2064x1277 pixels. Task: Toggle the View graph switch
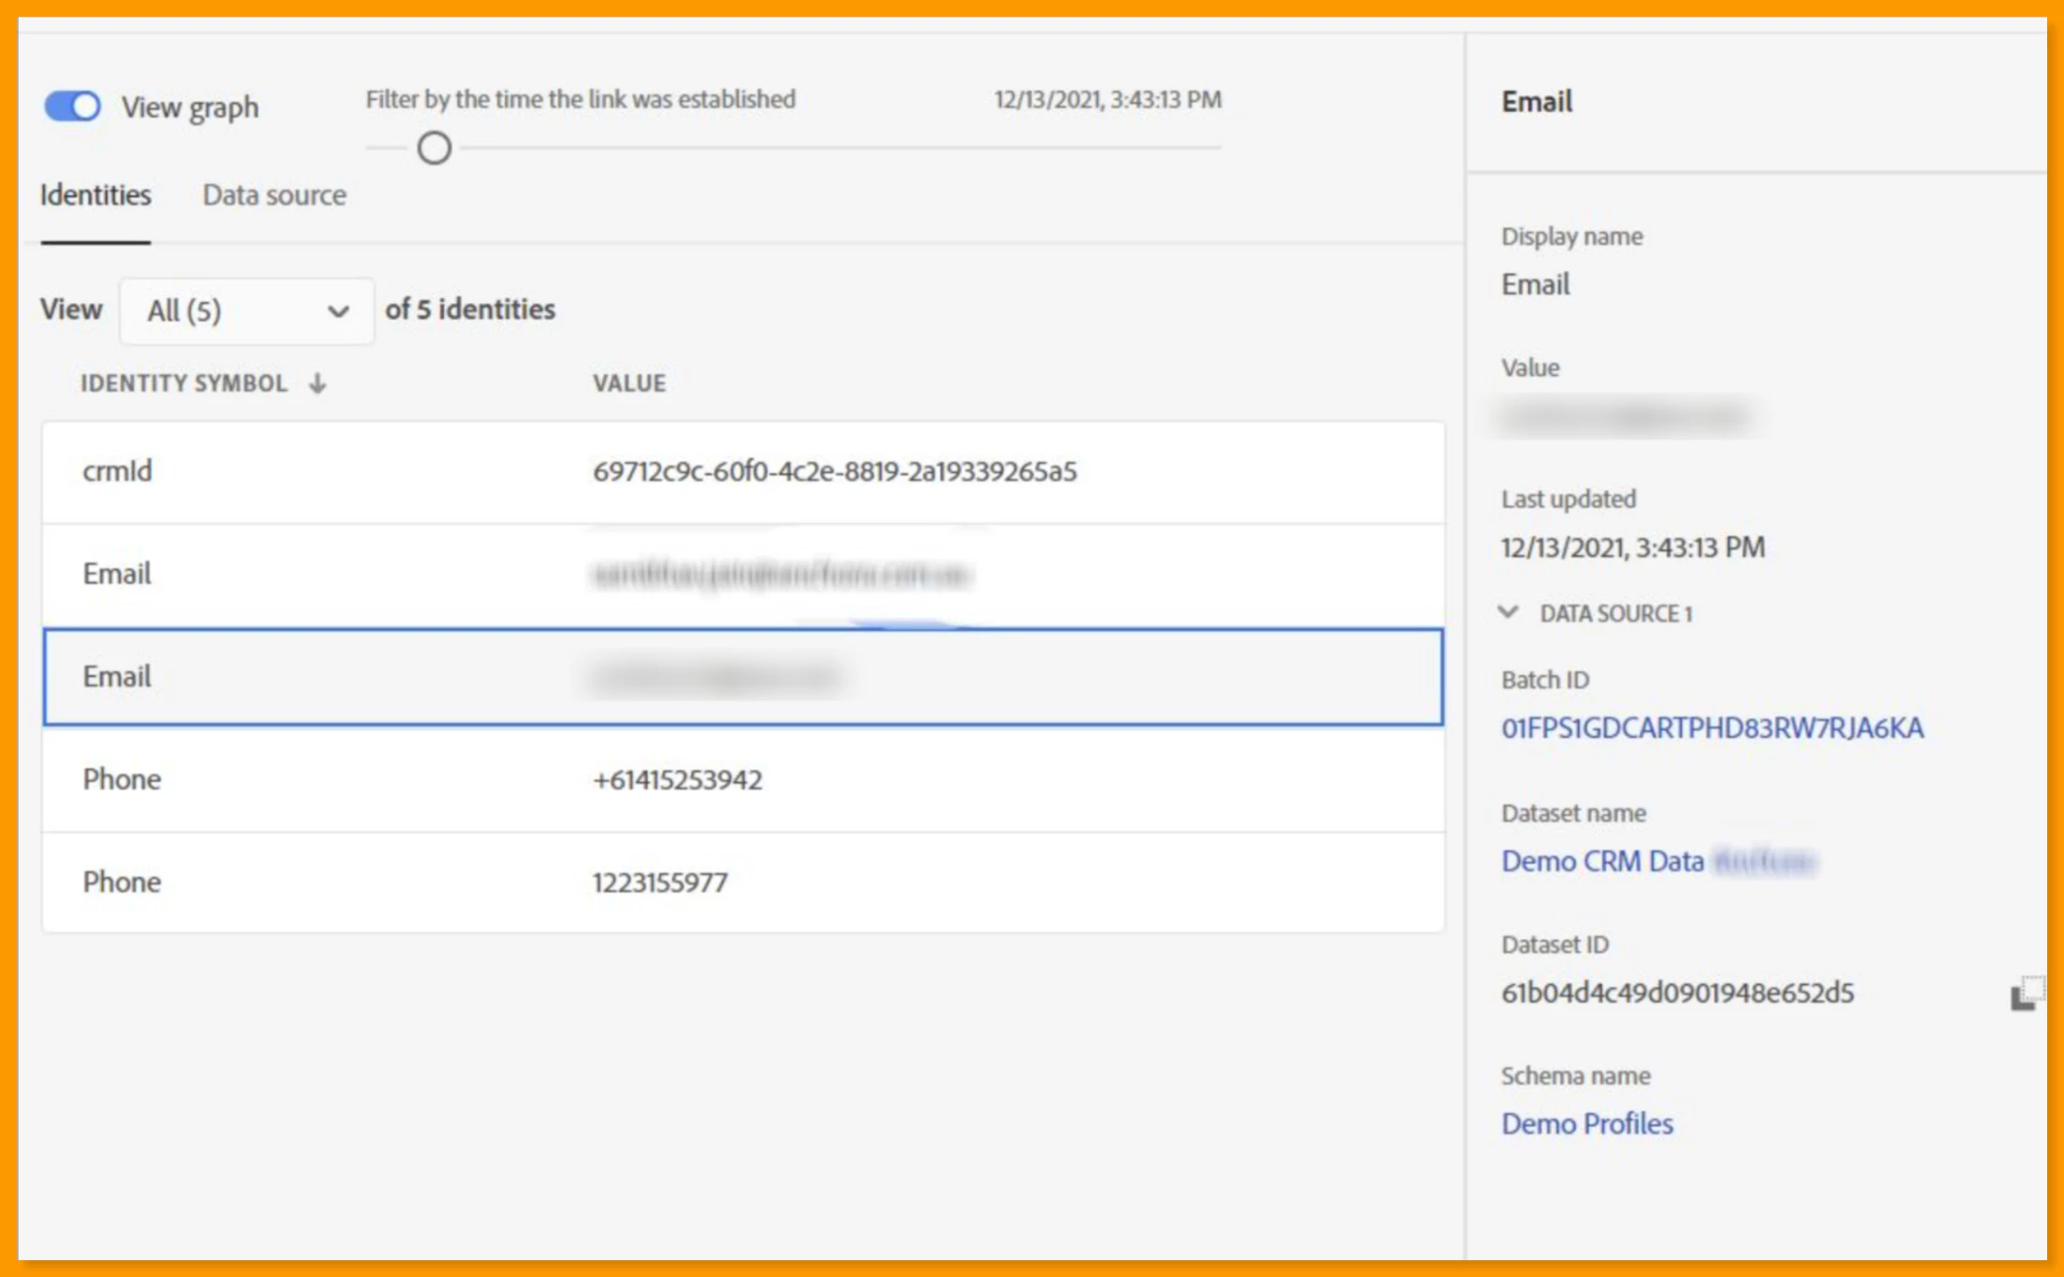(73, 107)
